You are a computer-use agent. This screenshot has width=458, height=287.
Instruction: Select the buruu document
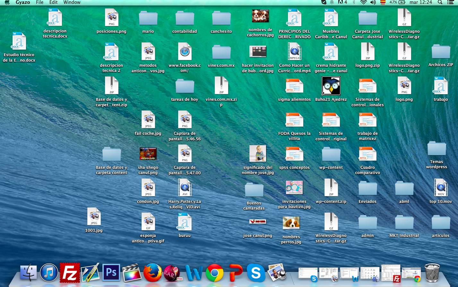(x=185, y=225)
